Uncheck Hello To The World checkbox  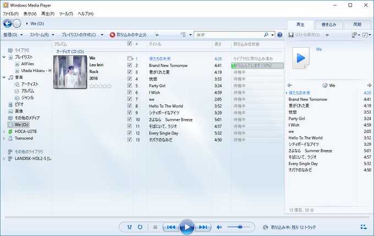tap(129, 105)
